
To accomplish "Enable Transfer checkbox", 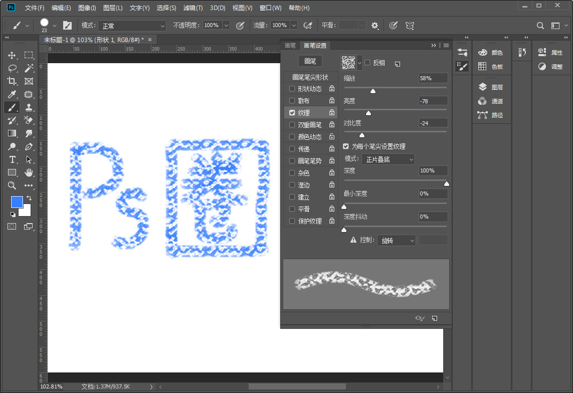I will point(292,149).
